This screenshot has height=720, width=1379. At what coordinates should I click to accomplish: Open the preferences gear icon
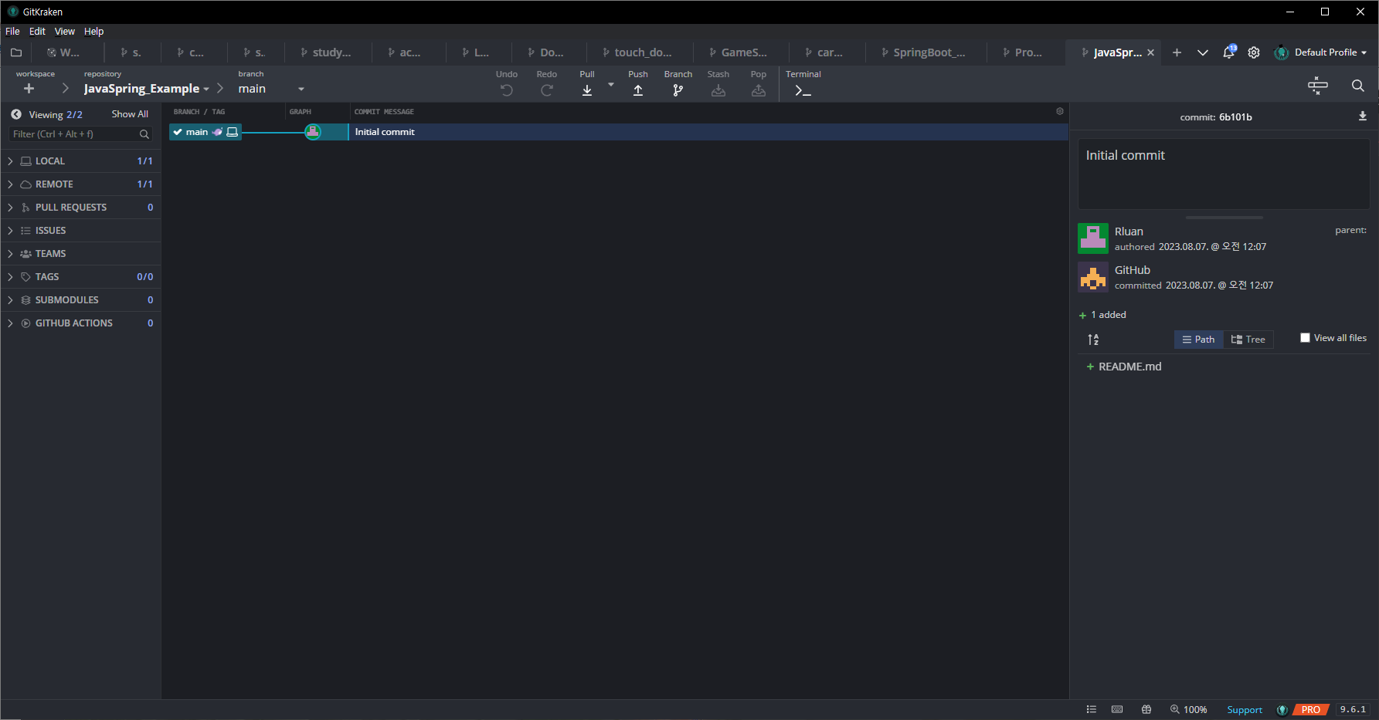(x=1254, y=52)
